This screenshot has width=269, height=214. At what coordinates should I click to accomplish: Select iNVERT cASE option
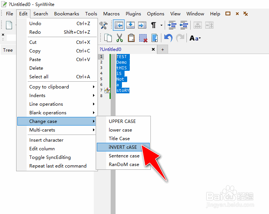(123, 147)
